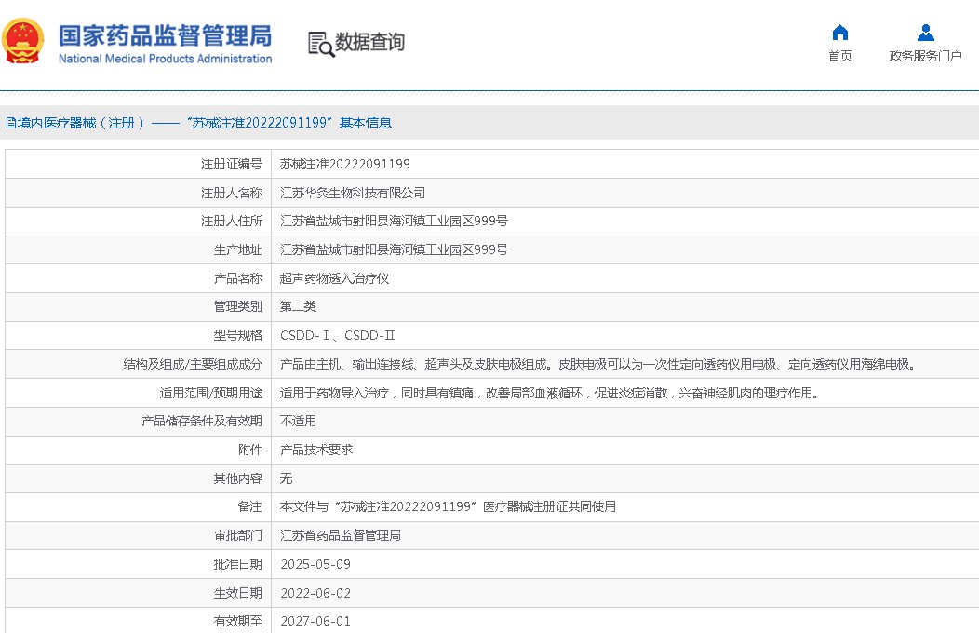Click product name 超声药物透入治疗仪

click(x=334, y=278)
